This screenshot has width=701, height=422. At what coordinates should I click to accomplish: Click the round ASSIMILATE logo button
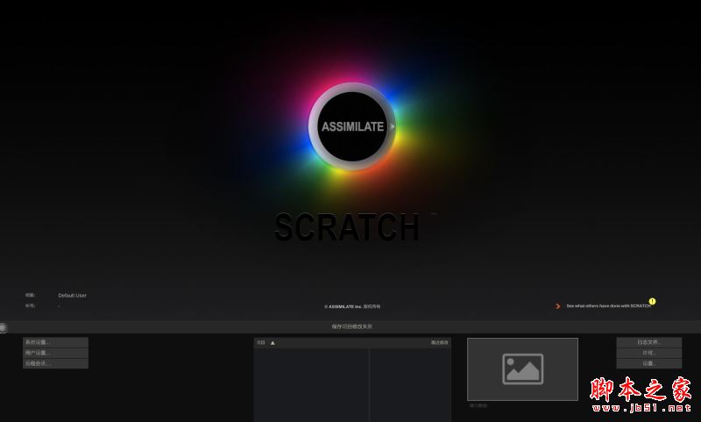pos(352,126)
